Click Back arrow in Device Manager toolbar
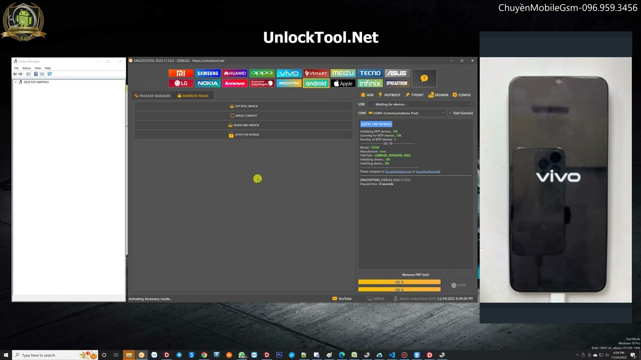The image size is (641, 360). point(15,74)
